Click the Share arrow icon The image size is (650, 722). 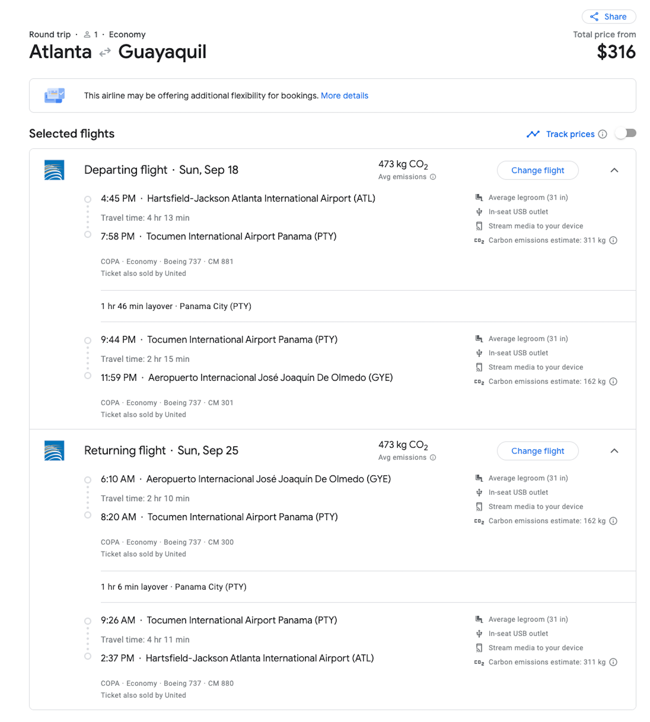[x=594, y=17]
